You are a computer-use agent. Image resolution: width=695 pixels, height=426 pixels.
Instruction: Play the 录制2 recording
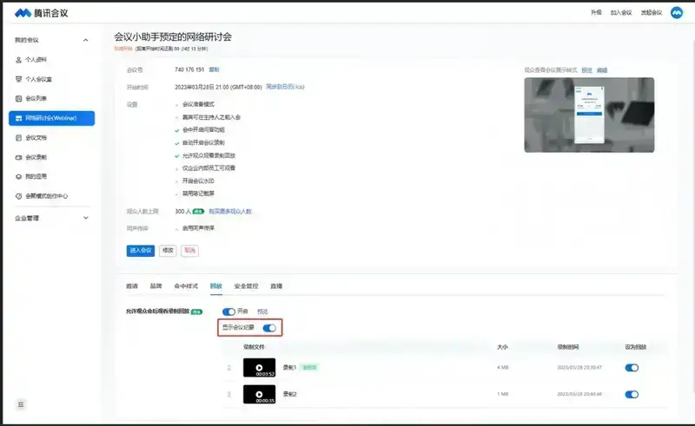pos(259,394)
